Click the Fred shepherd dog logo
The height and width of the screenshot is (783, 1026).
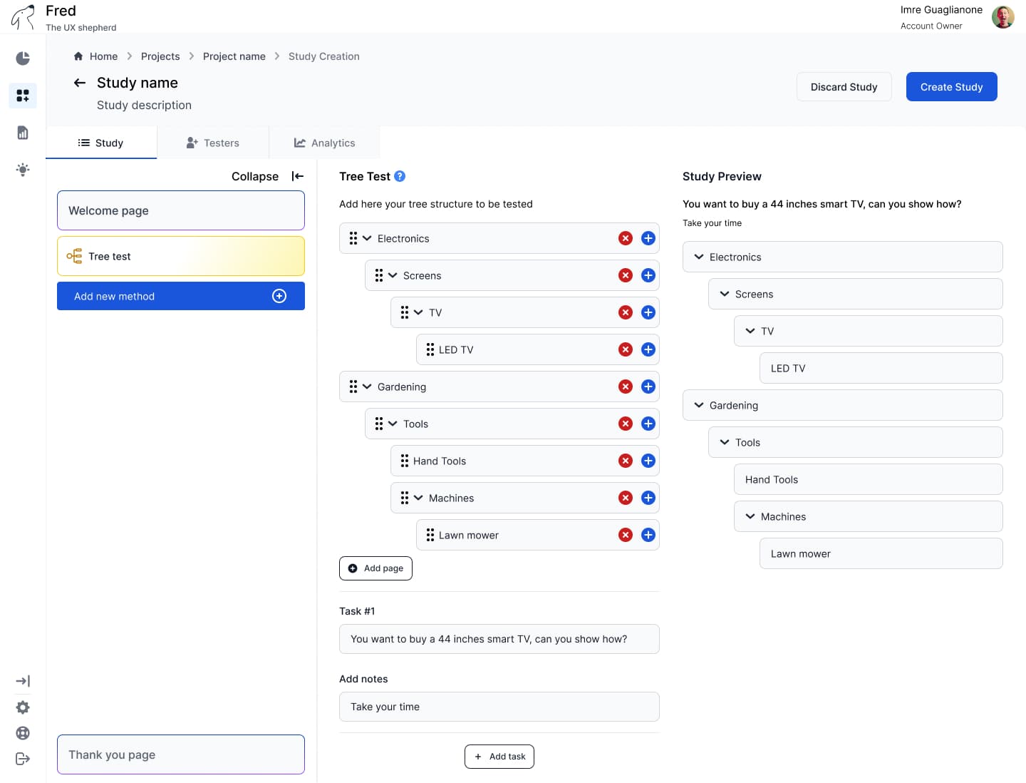point(23,17)
